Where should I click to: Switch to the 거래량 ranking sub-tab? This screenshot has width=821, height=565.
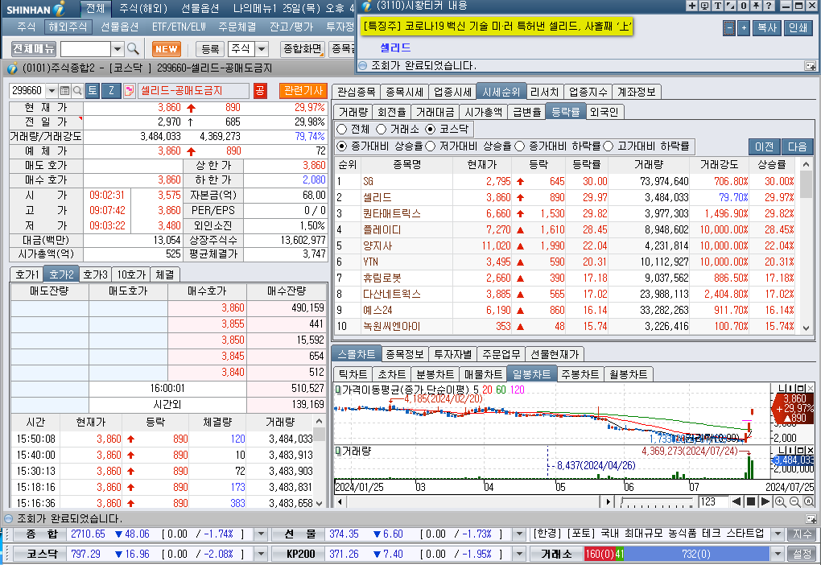pyautogui.click(x=353, y=112)
